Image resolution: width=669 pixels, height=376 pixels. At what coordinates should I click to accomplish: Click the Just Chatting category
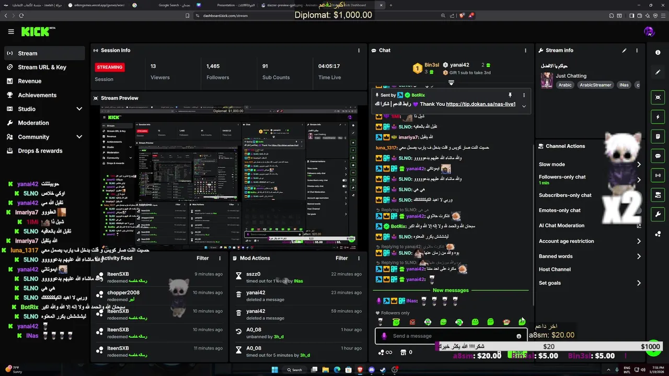coord(571,76)
